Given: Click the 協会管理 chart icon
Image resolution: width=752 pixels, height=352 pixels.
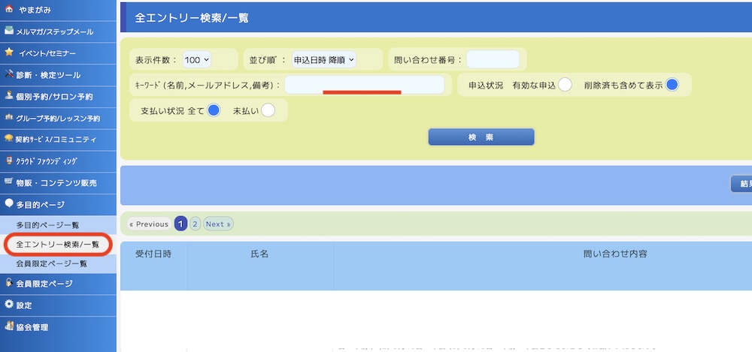Looking at the screenshot, I should click(x=9, y=326).
